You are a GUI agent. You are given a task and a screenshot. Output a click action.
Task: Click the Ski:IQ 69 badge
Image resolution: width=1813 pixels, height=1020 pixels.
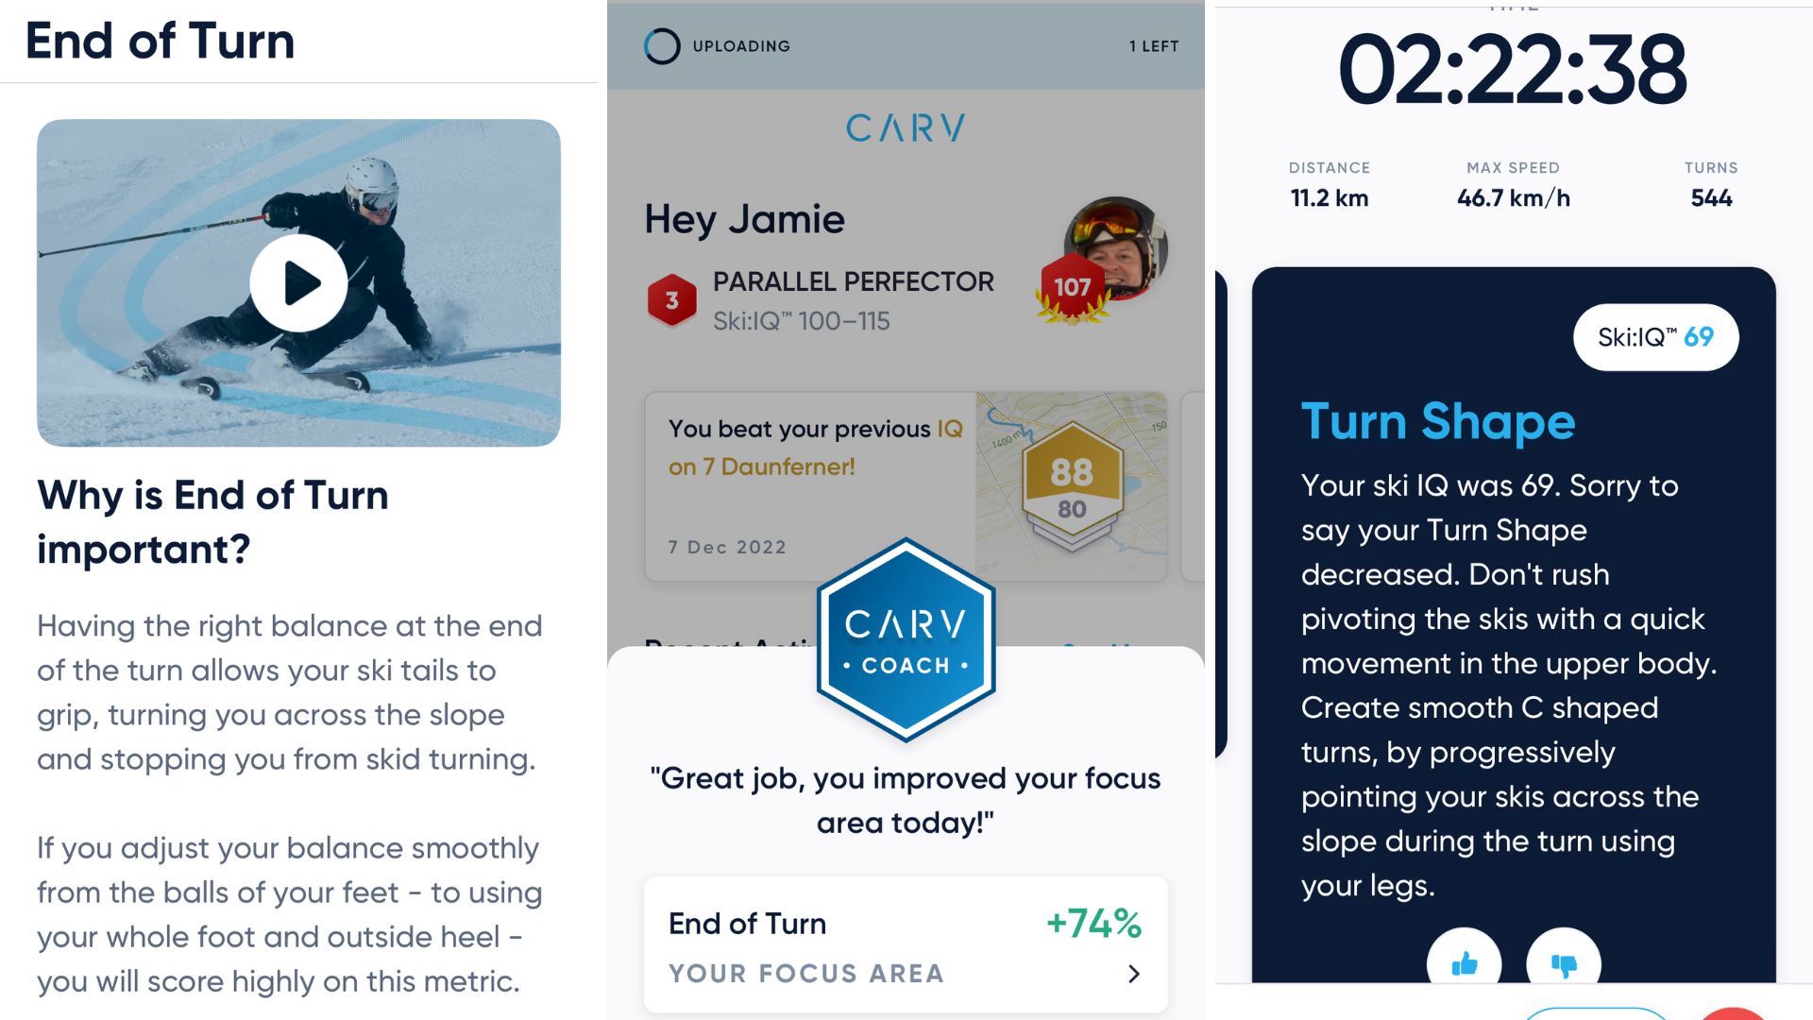click(x=1656, y=336)
